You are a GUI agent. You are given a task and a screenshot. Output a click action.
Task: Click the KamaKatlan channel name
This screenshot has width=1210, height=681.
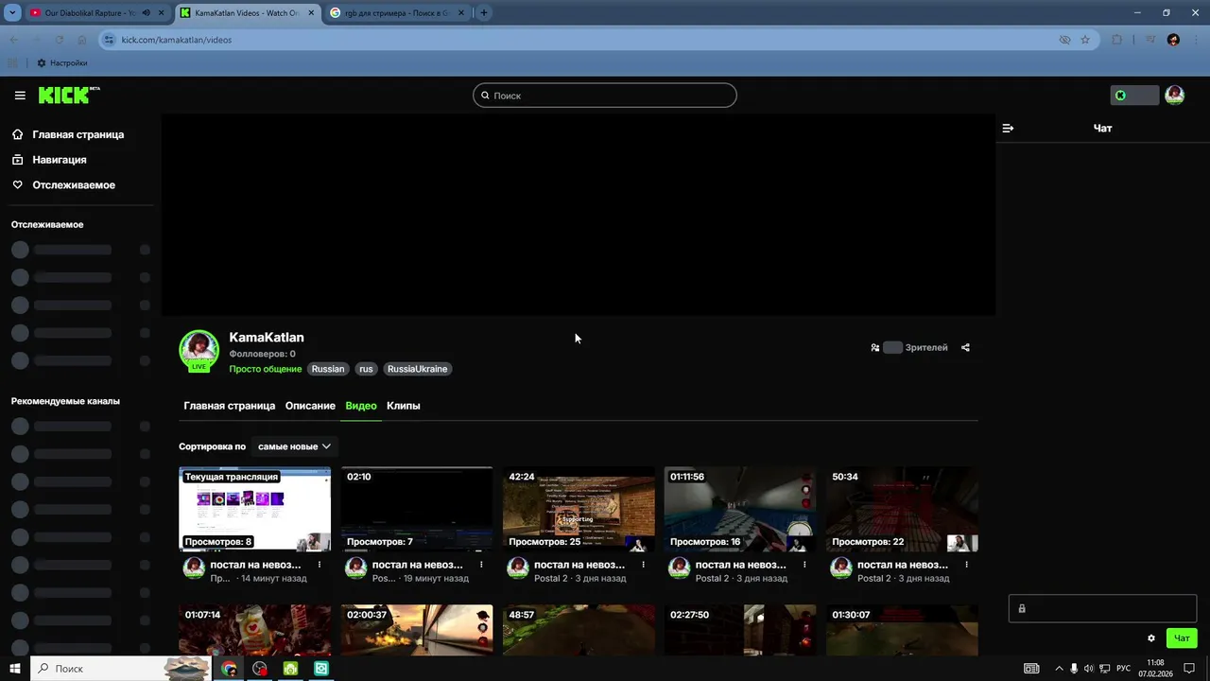tap(267, 338)
